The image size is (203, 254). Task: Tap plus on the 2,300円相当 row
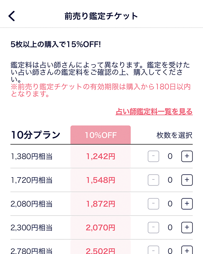click(187, 227)
